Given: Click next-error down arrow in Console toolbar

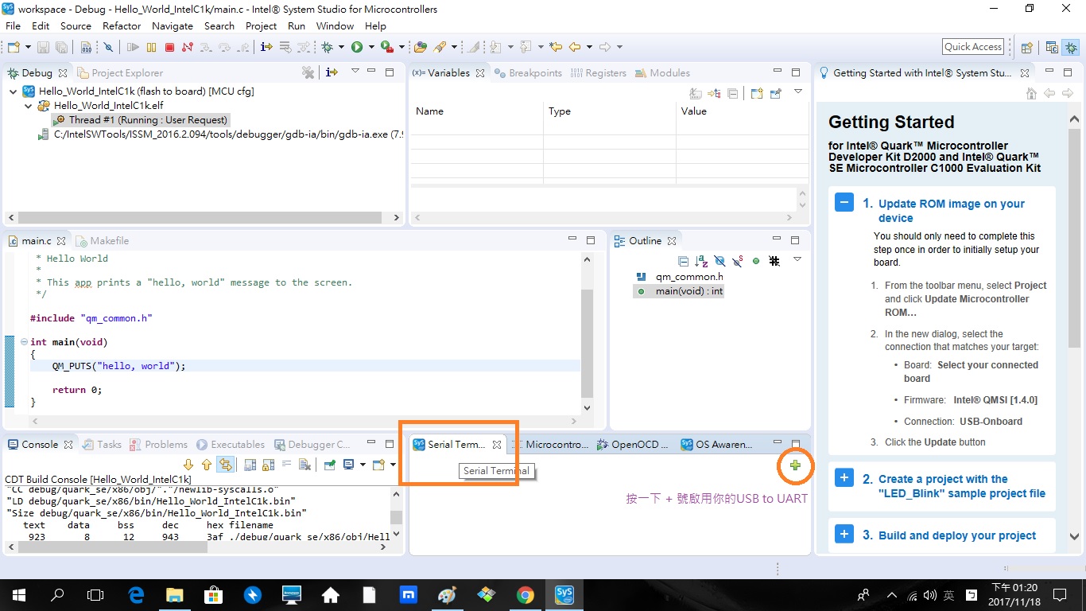Looking at the screenshot, I should tap(188, 465).
